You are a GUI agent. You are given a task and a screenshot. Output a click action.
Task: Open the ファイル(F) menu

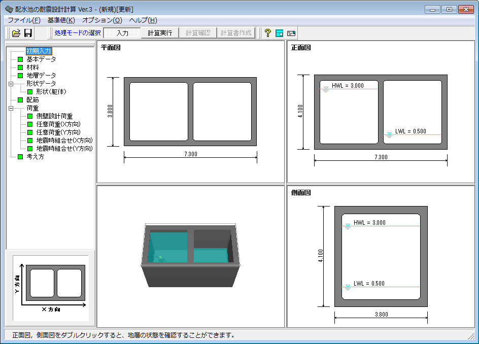(24, 20)
